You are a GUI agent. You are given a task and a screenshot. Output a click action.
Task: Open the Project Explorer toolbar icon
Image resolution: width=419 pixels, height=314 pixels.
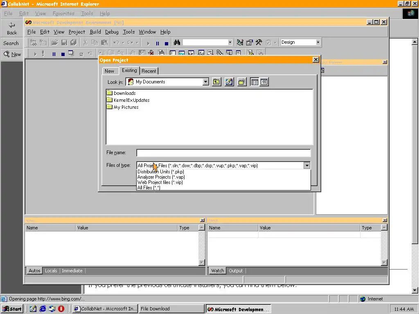[240, 43]
